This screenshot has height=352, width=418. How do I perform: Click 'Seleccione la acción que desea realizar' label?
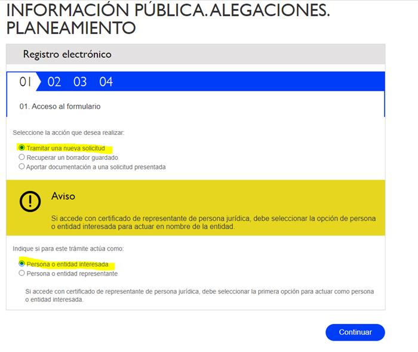click(68, 132)
